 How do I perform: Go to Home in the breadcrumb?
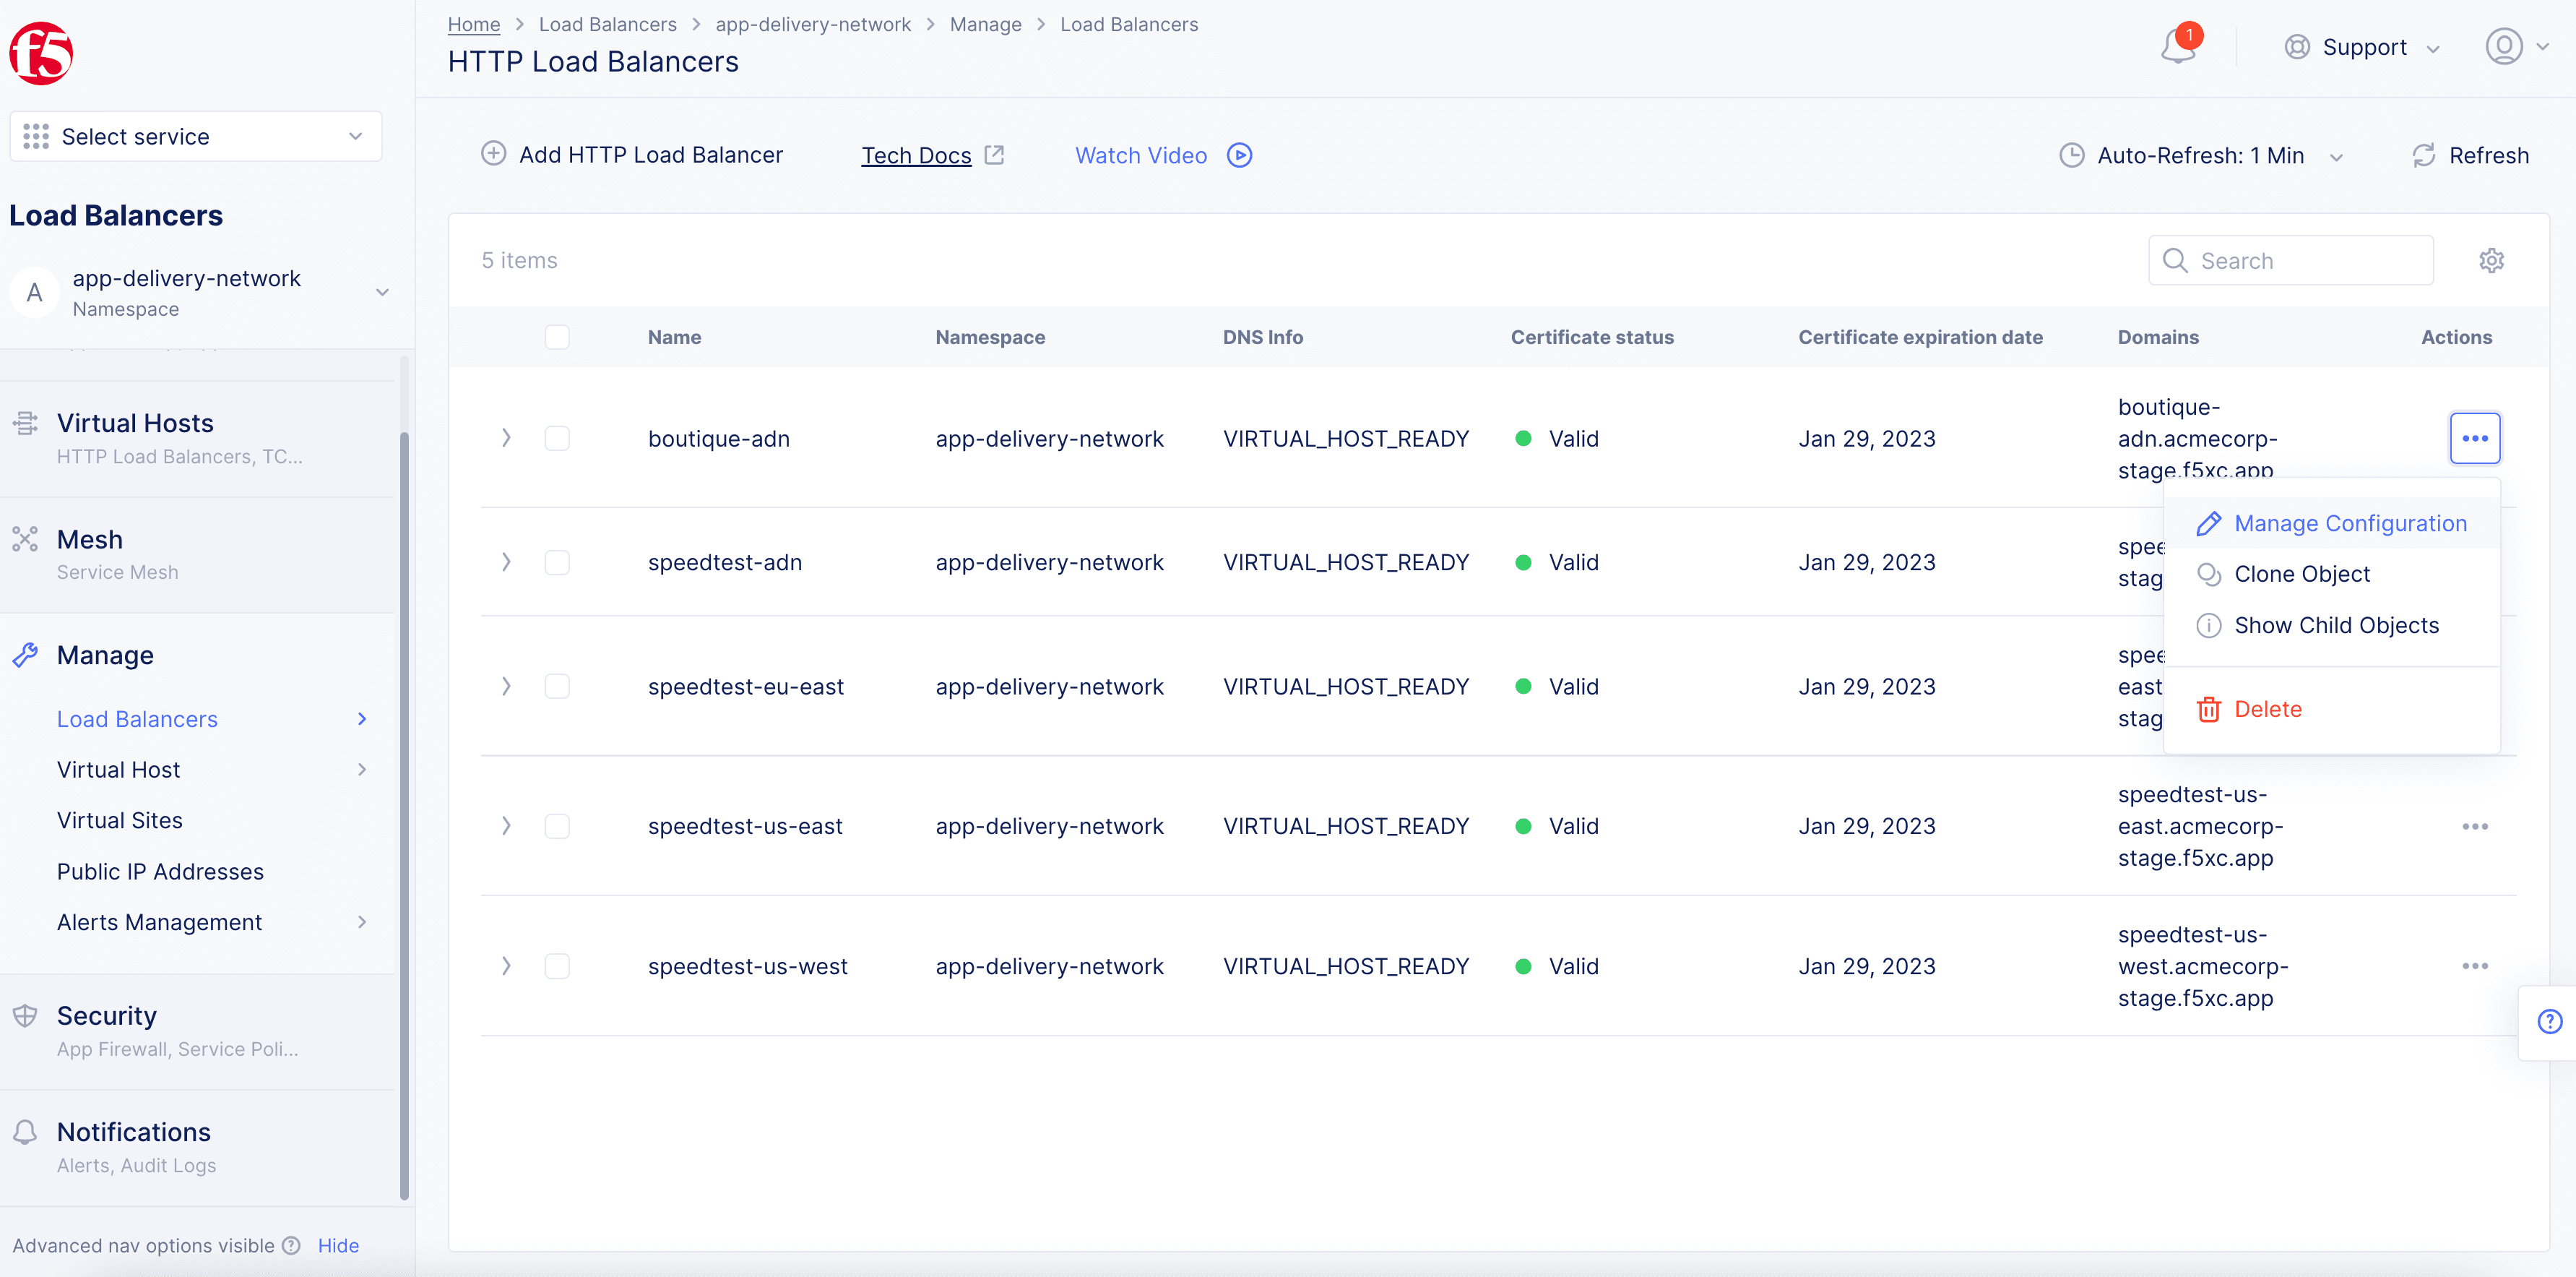473,24
